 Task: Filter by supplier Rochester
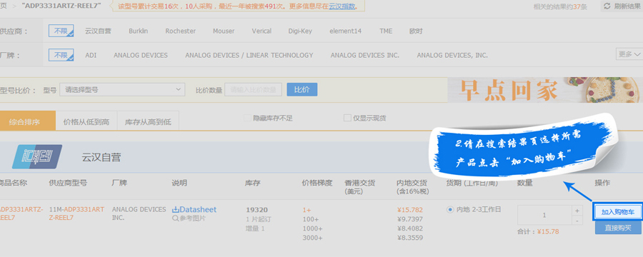pos(181,31)
